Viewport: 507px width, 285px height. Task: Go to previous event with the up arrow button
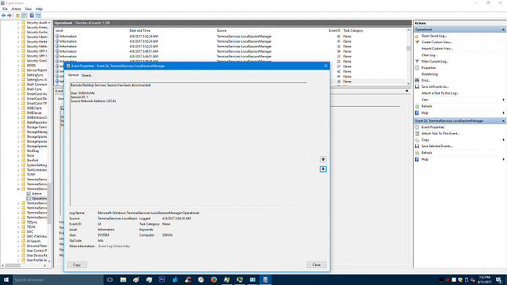(323, 159)
